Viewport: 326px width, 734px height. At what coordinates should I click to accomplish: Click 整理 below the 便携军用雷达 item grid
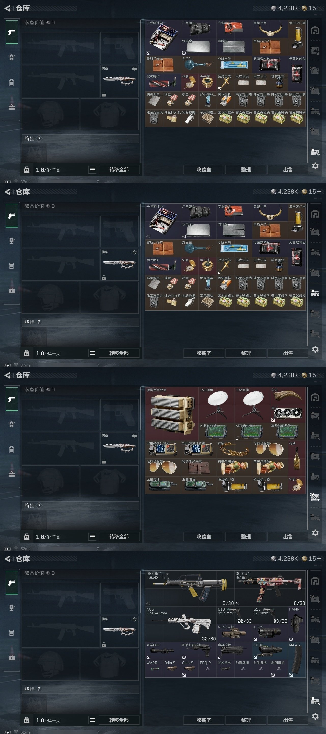246,536
